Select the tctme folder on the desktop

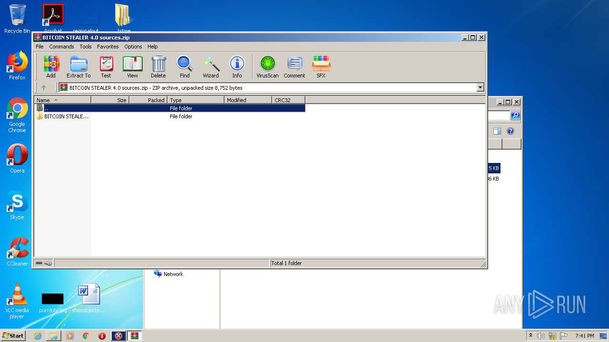[x=124, y=19]
